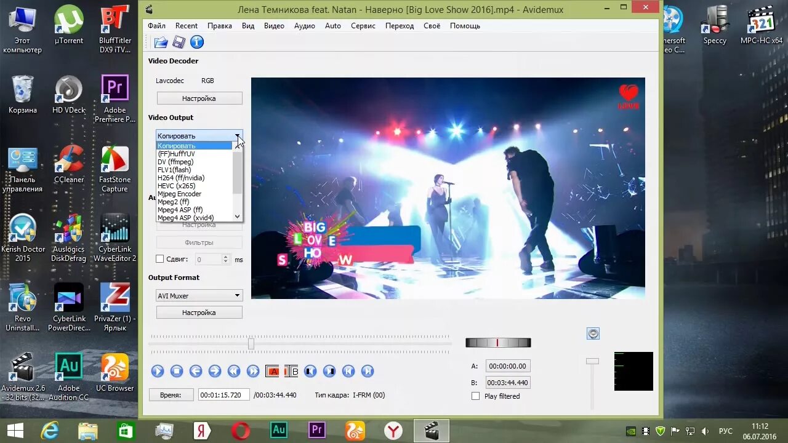Click the Internet Explorer taskbar icon
The width and height of the screenshot is (788, 443).
coord(49,430)
